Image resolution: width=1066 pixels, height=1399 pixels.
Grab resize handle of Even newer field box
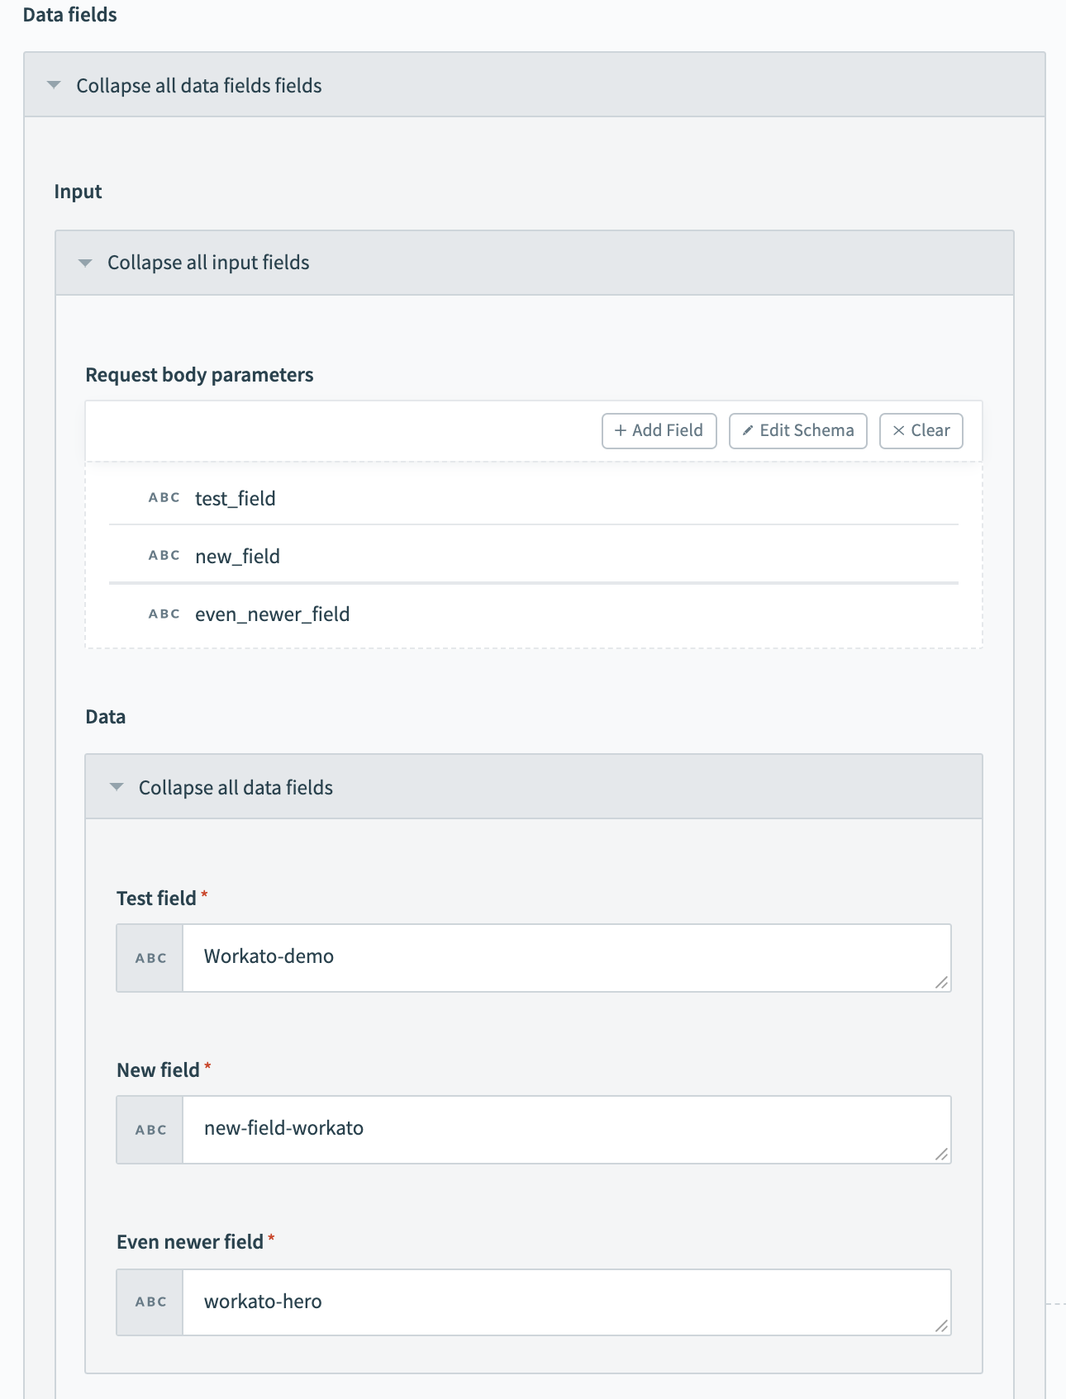941,1325
